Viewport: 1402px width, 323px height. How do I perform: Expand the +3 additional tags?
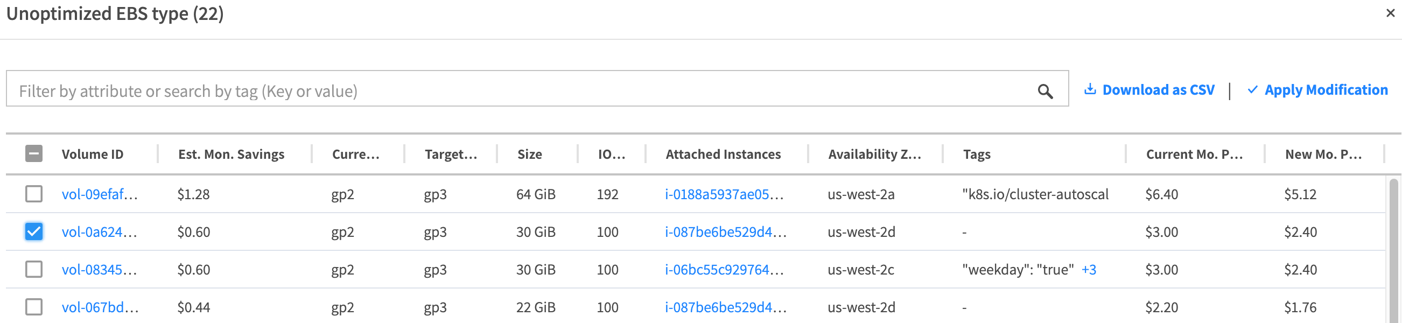coord(1089,270)
